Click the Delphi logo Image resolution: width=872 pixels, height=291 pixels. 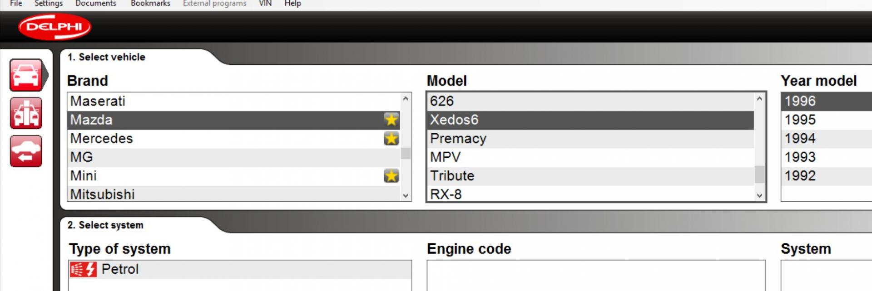[x=54, y=27]
